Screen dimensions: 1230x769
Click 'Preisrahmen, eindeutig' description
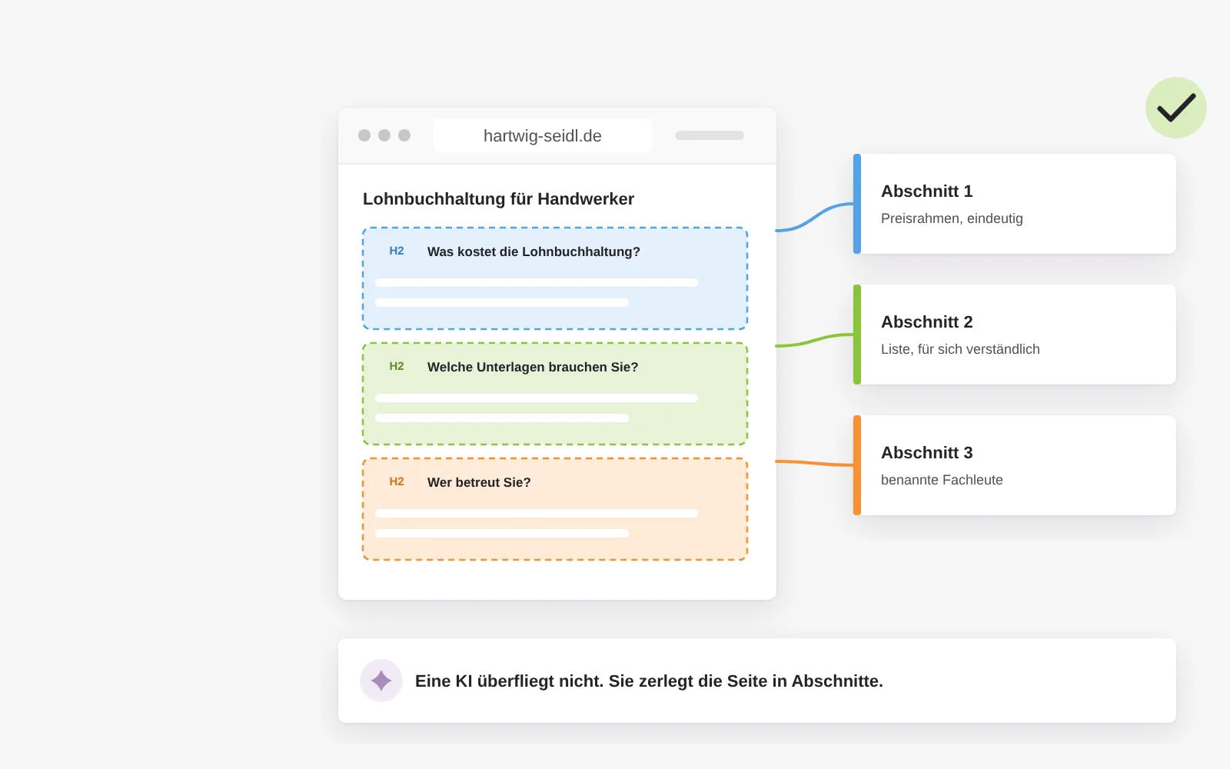(952, 218)
